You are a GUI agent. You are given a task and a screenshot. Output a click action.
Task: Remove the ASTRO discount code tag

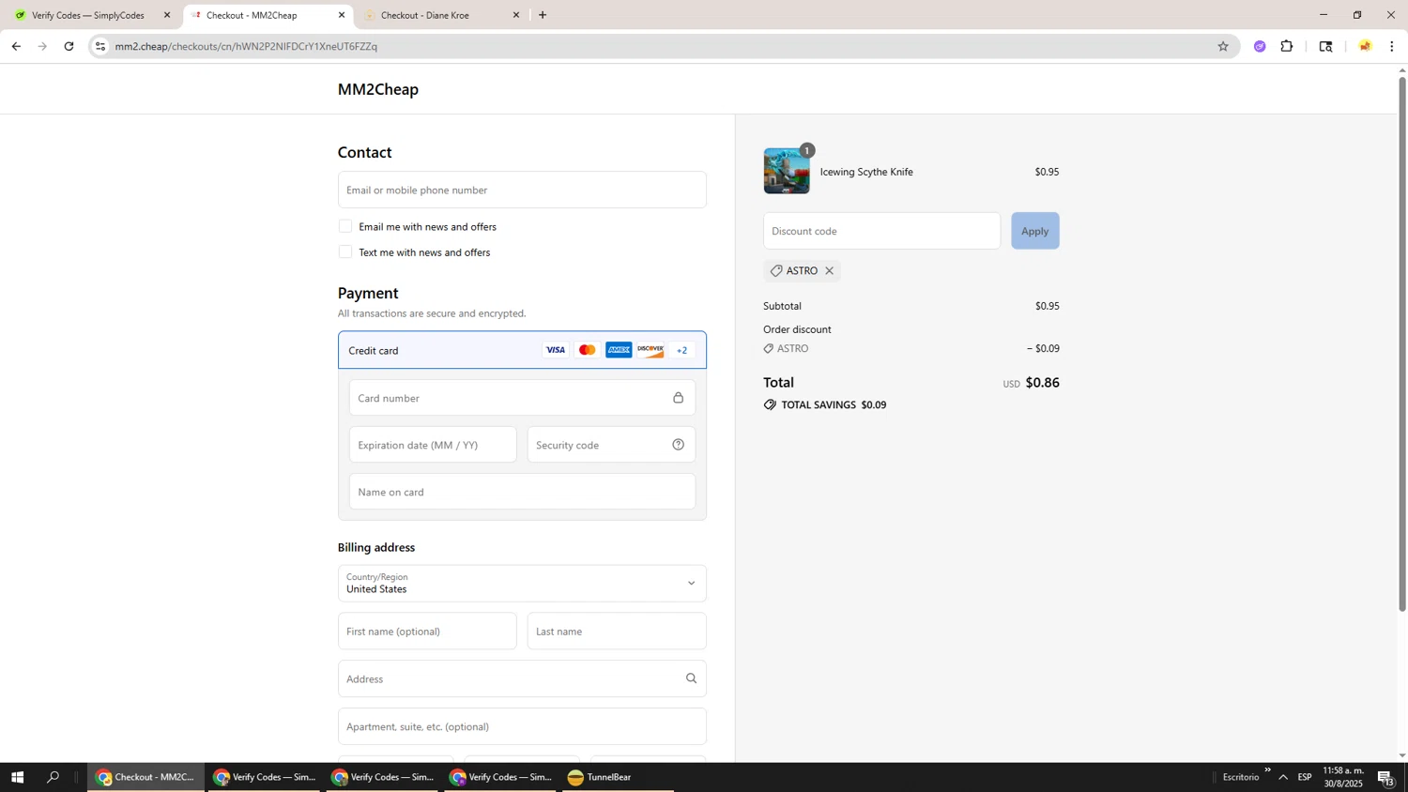tap(829, 271)
